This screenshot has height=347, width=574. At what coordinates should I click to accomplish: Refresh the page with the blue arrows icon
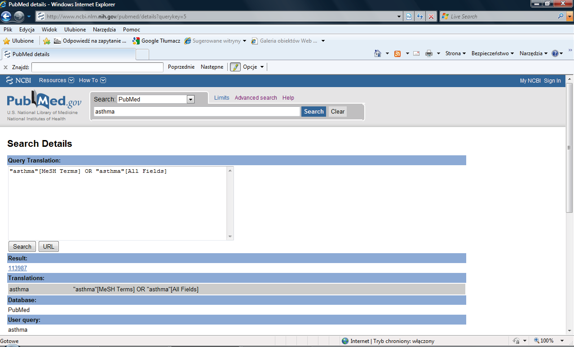[x=420, y=17]
